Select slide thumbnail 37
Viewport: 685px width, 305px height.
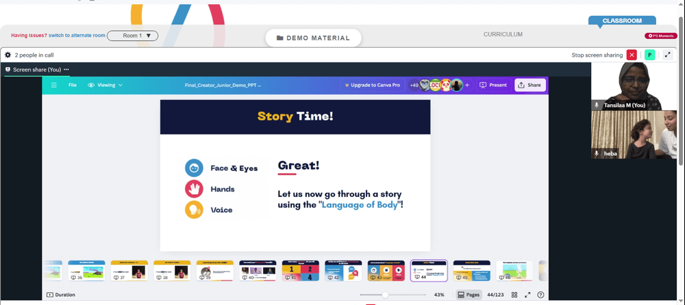129,271
